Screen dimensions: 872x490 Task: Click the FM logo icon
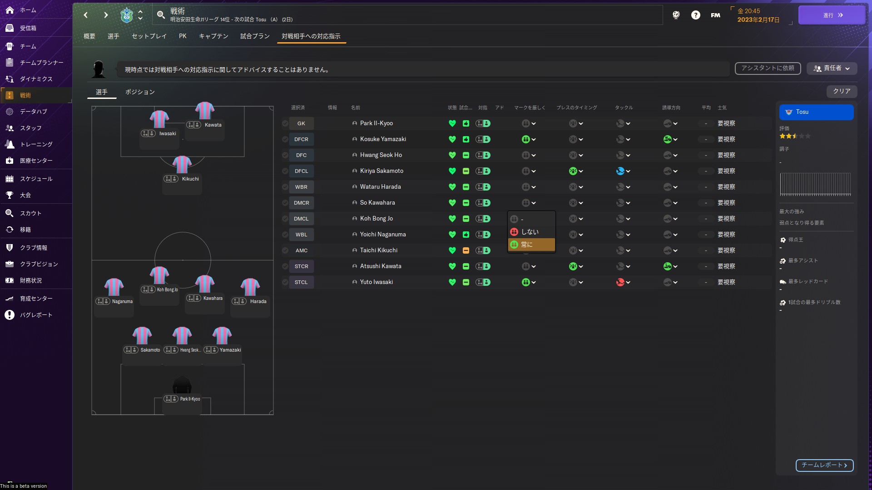[715, 15]
